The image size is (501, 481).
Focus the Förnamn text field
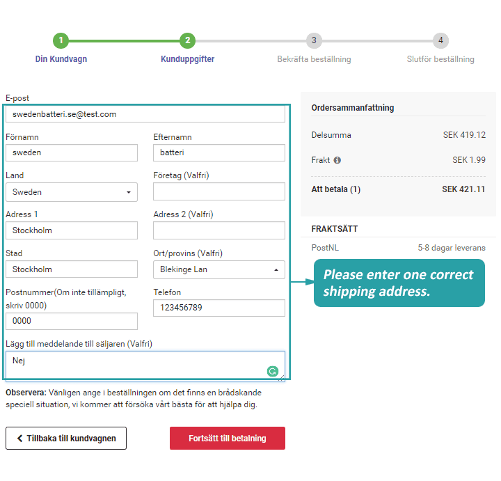tap(71, 153)
